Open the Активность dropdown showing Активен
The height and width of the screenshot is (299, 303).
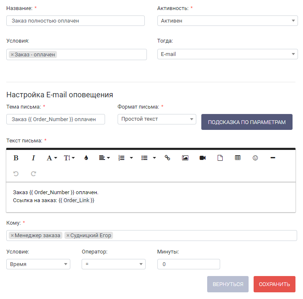pos(227,20)
